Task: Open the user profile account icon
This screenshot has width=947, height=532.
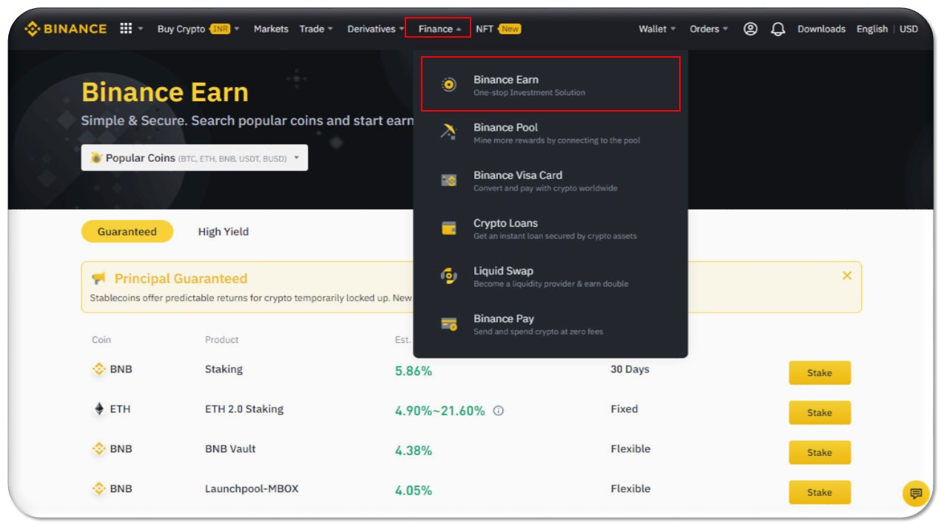Action: tap(750, 29)
